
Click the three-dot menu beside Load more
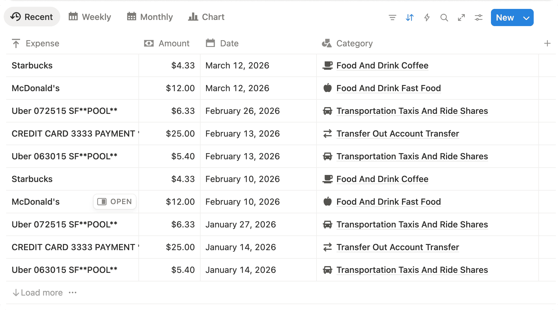pyautogui.click(x=73, y=293)
